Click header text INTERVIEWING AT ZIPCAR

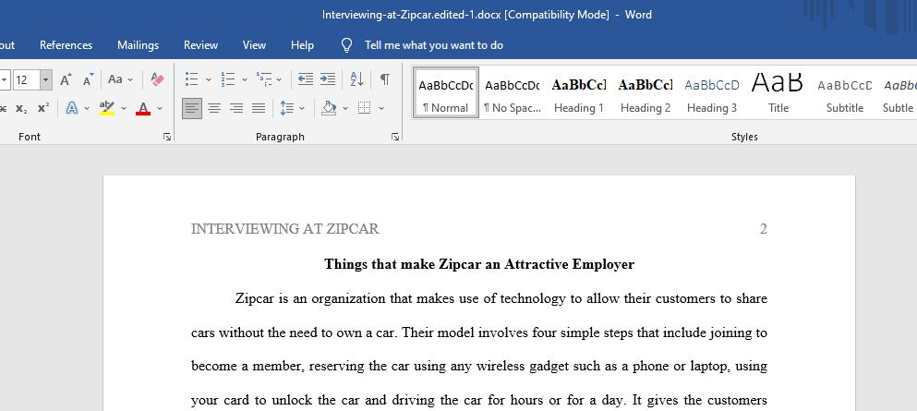point(284,229)
